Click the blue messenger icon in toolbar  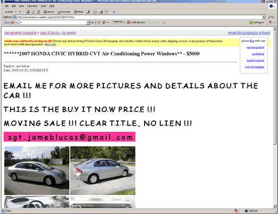coord(114,12)
